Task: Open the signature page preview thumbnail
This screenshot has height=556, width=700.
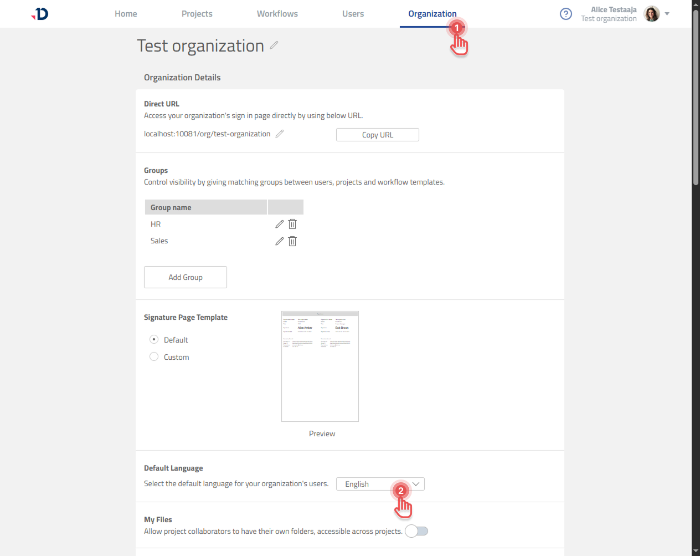Action: (x=320, y=366)
